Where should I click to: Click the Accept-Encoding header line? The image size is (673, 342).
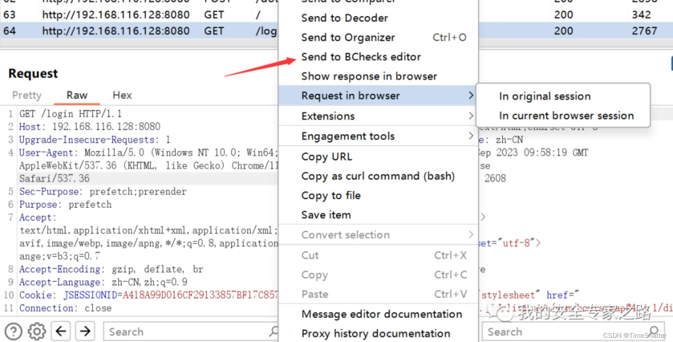111,269
